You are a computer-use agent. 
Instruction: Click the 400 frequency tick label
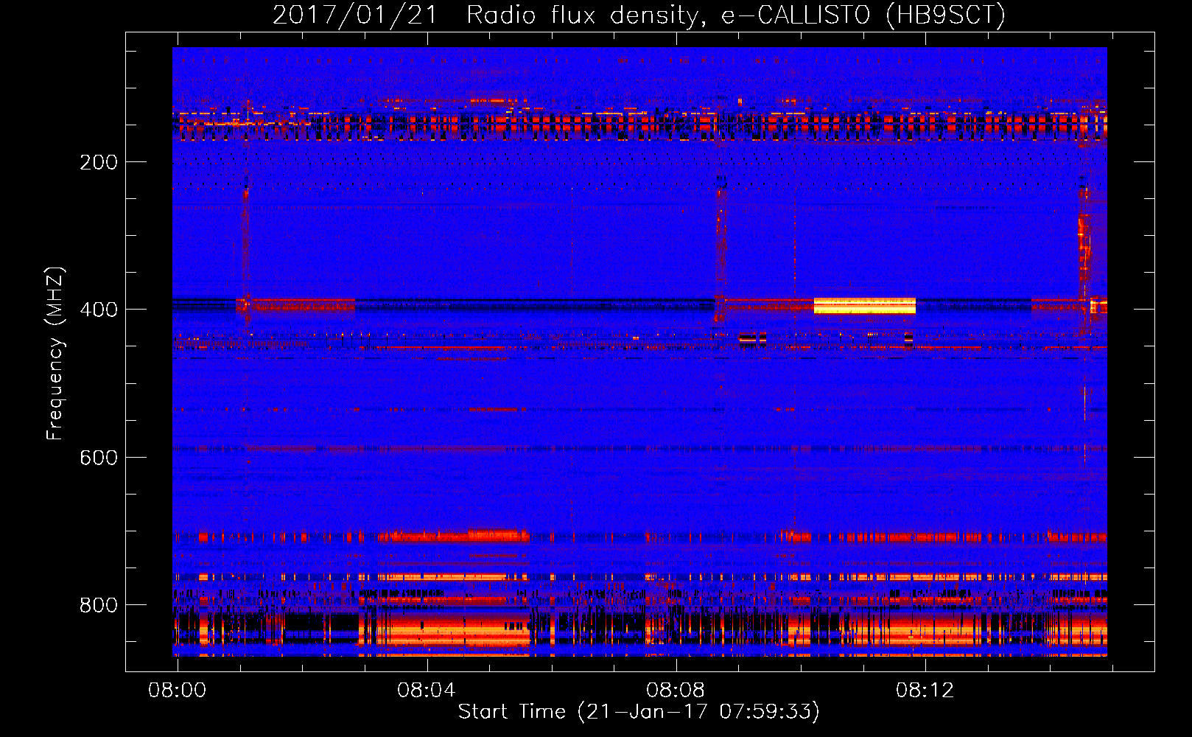pyautogui.click(x=99, y=310)
